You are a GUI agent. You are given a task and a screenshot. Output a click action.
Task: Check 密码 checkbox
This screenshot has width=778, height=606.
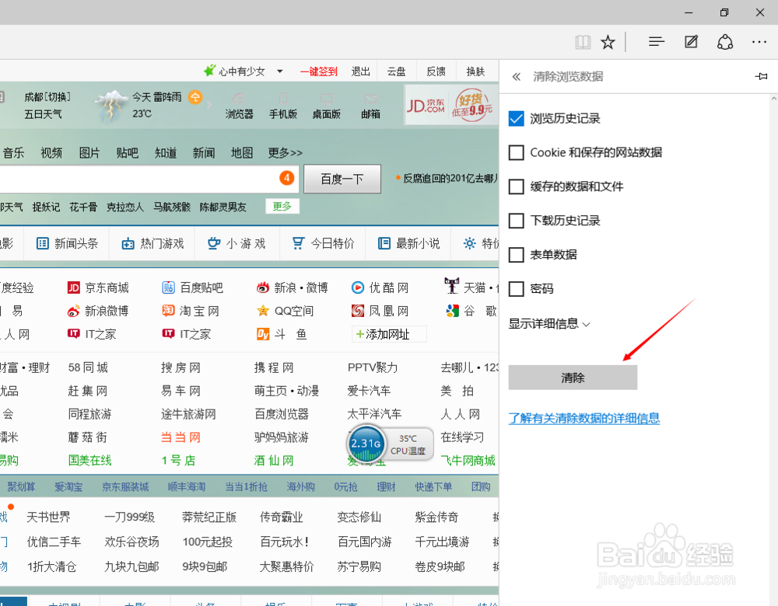(x=516, y=288)
